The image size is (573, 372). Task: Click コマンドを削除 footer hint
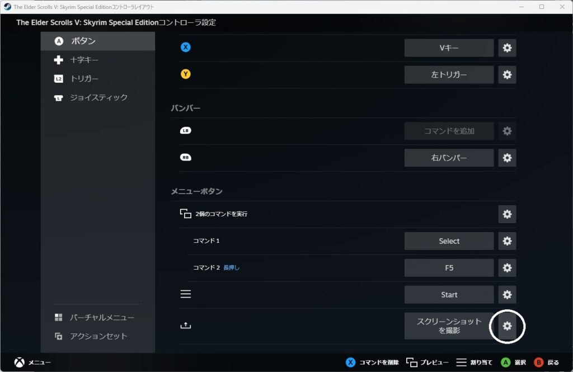372,362
